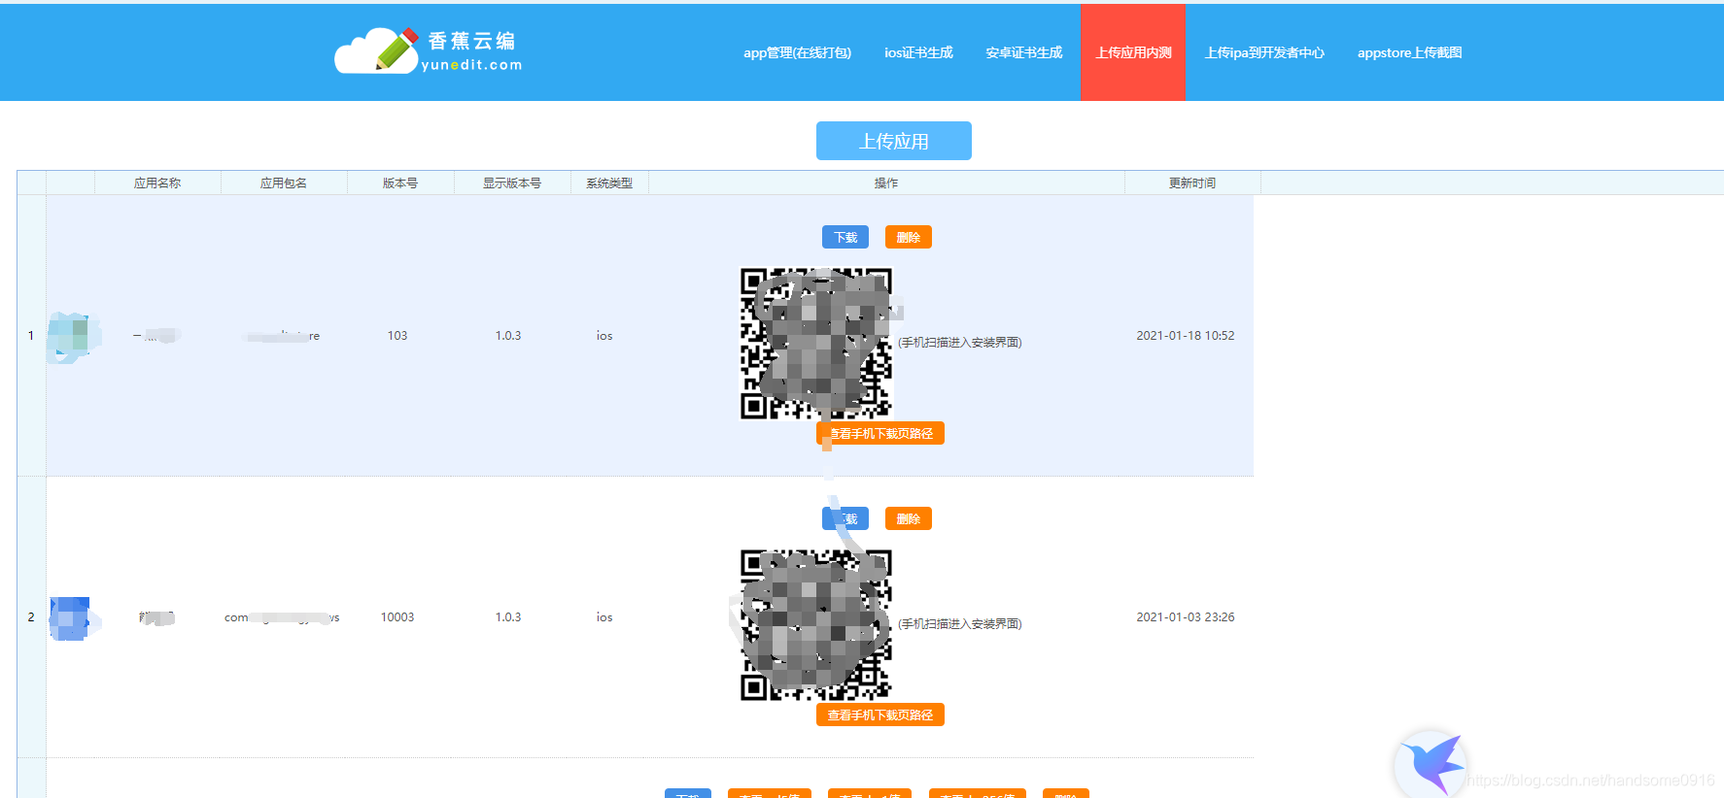This screenshot has width=1724, height=798.
Task: Click the yunedit.com cloud logo
Action: [429, 50]
